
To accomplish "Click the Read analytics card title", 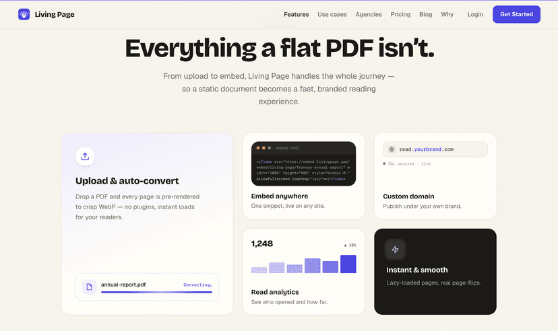I will point(275,292).
